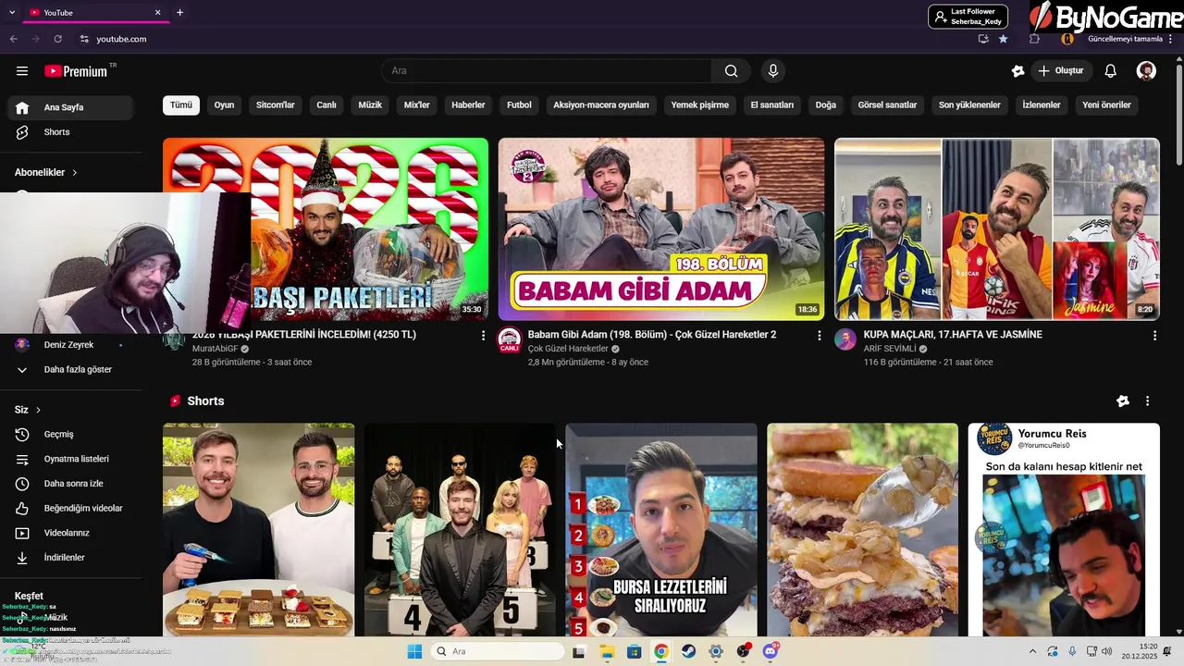The image size is (1184, 666).
Task: Select the Mix'ler filter chip
Action: pos(417,105)
